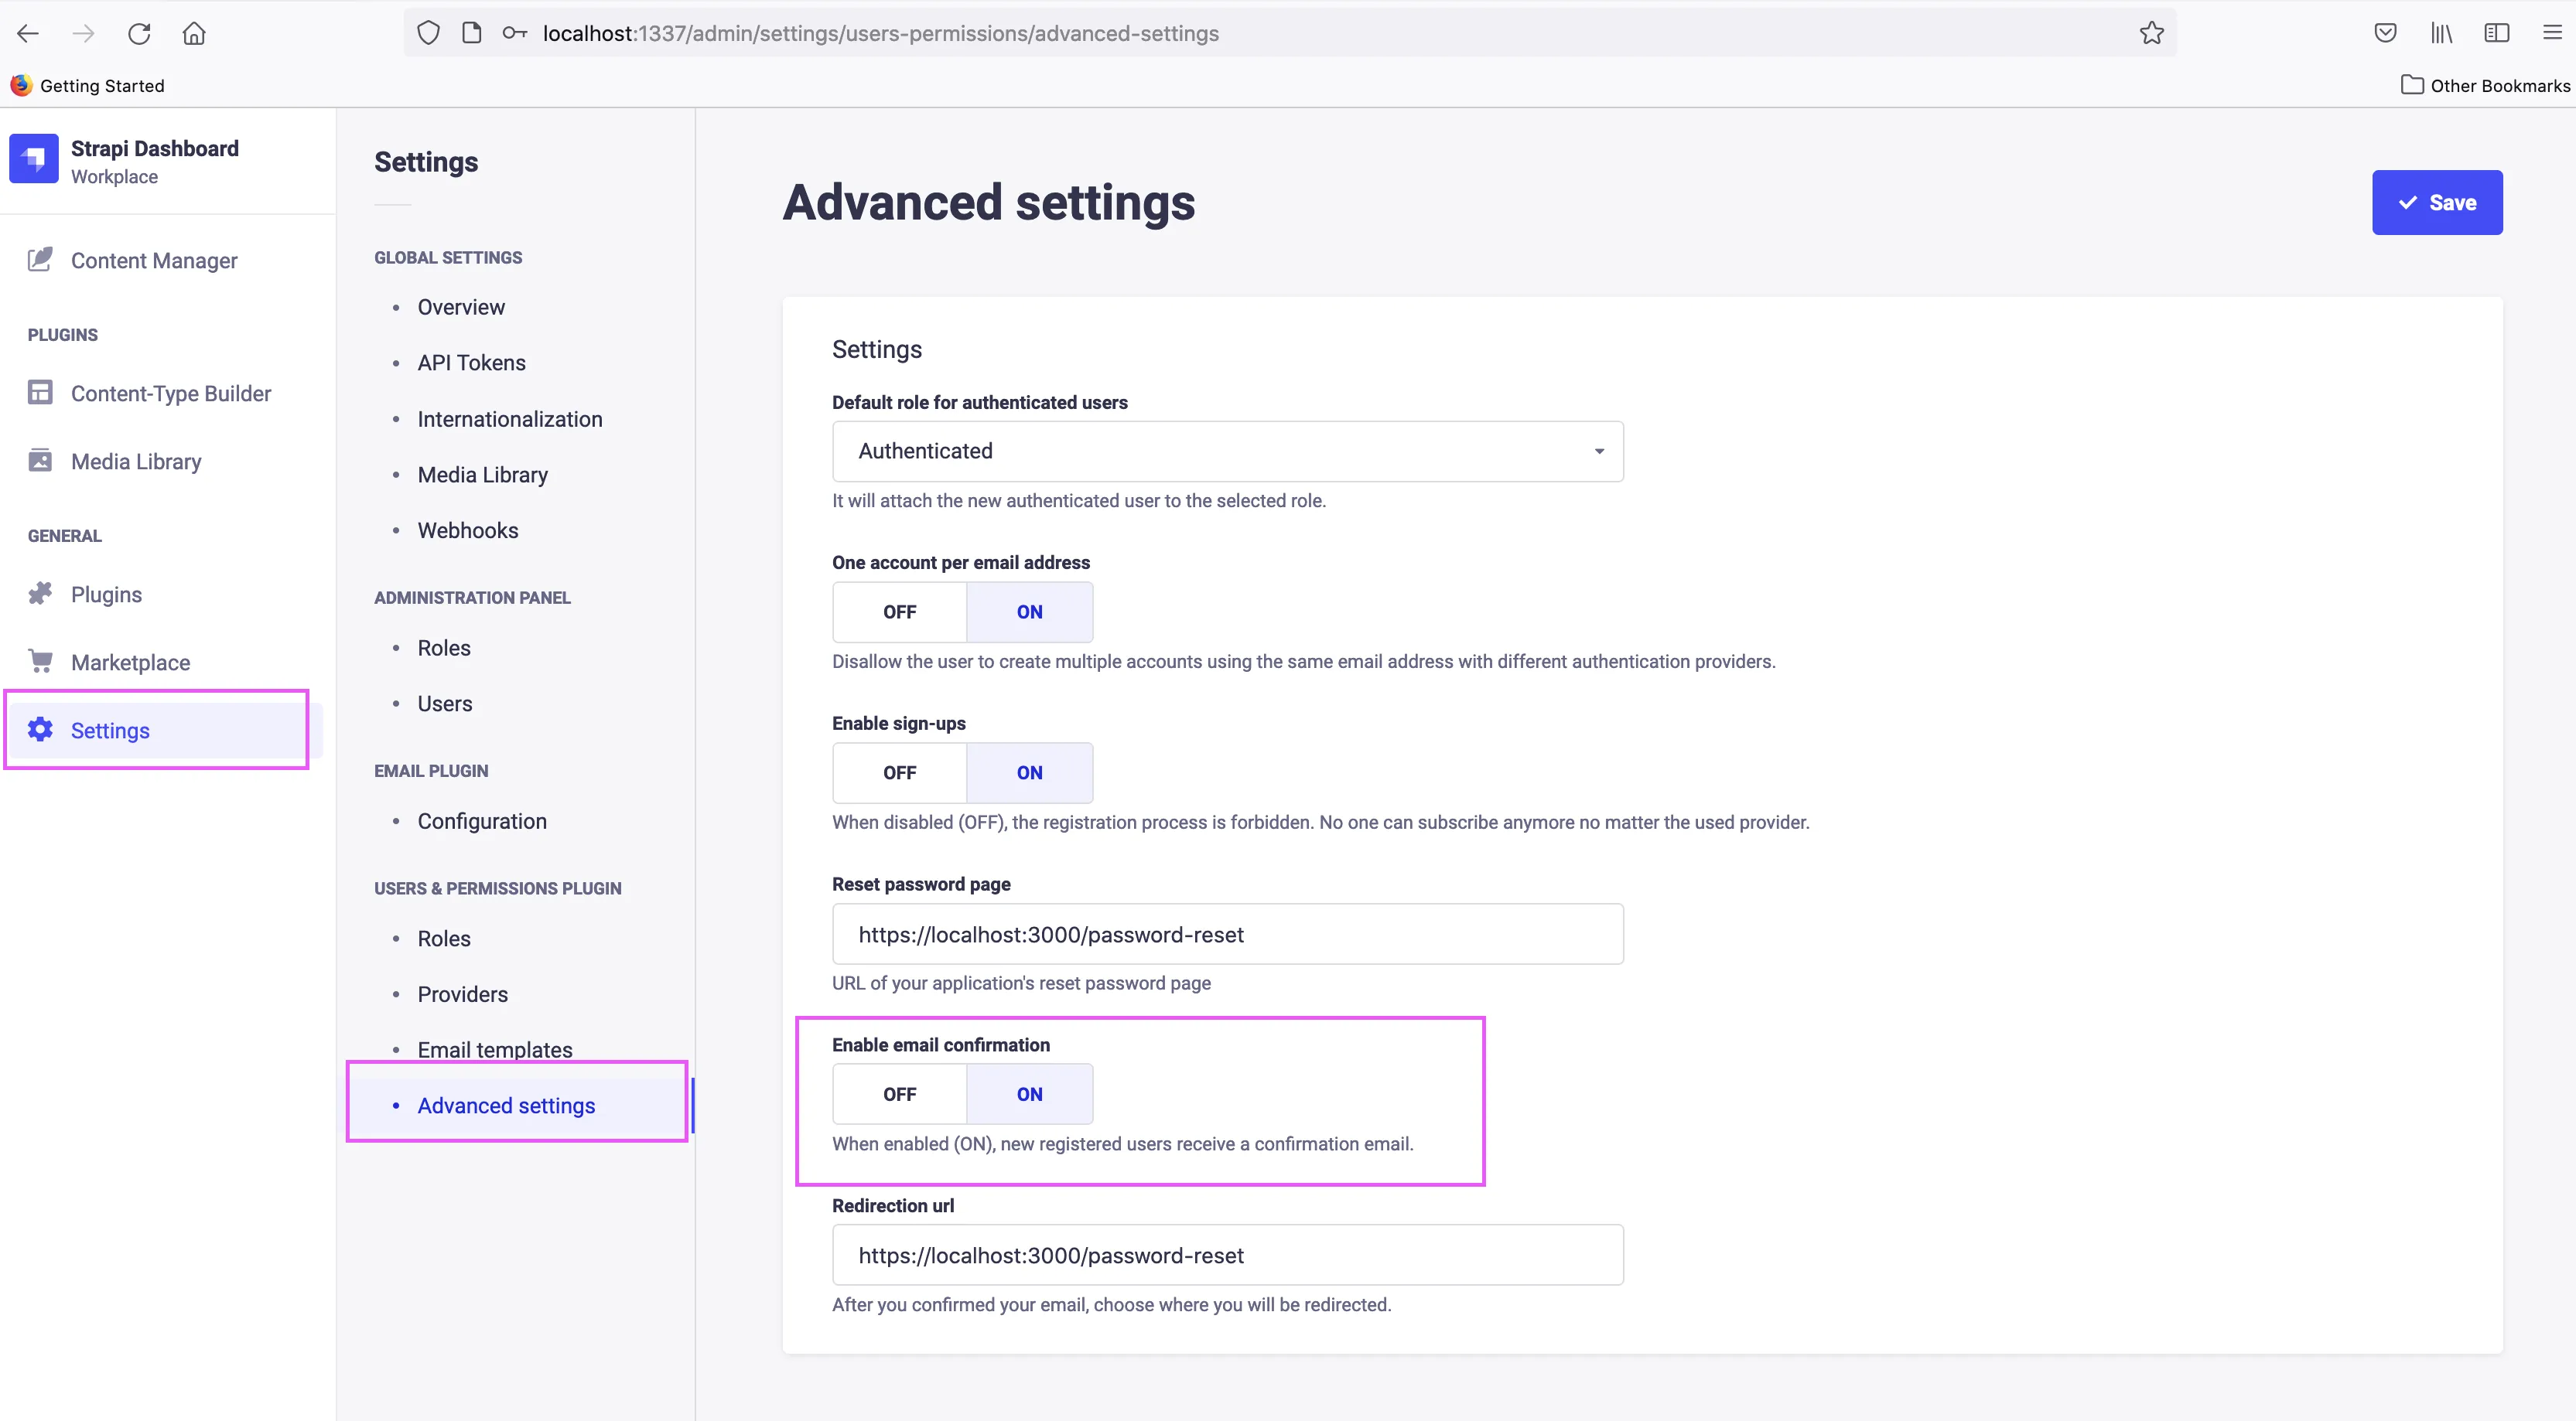
Task: Turn OFF one account per email address
Action: [x=899, y=612]
